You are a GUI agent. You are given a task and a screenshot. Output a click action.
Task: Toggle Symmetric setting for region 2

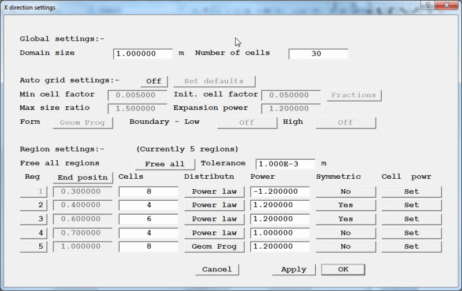(x=345, y=205)
